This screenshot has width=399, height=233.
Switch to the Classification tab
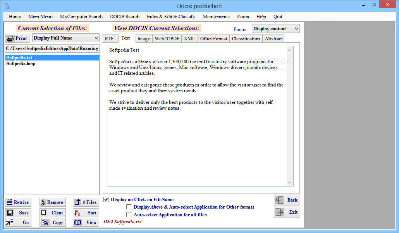coord(246,39)
